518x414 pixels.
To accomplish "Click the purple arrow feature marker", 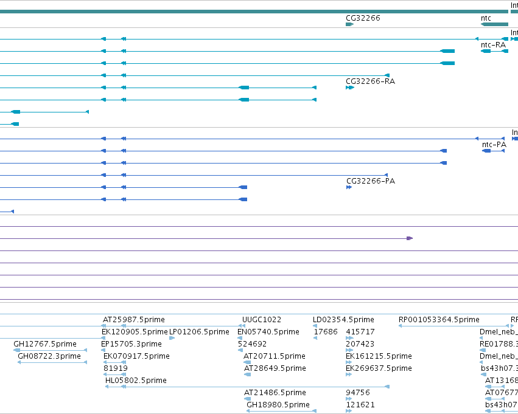I will click(410, 238).
